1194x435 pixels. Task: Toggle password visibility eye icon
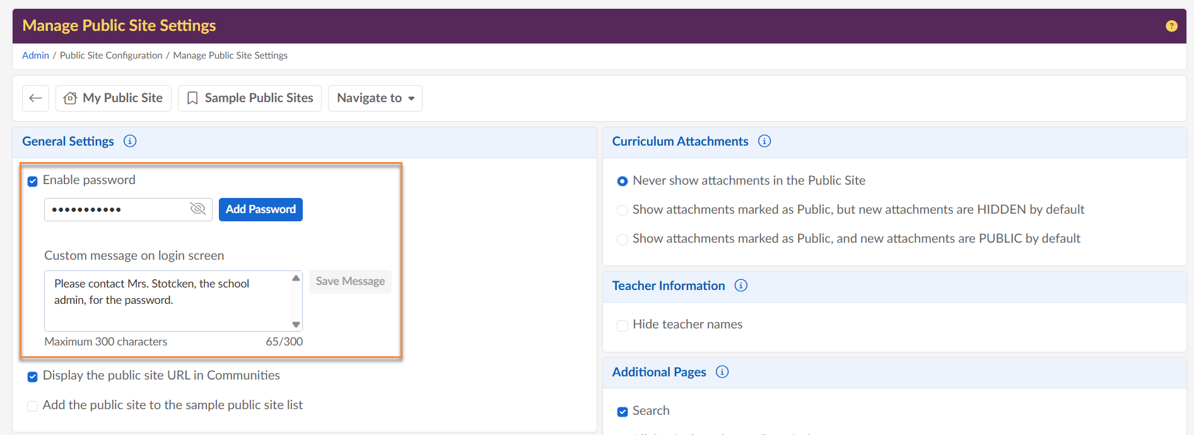[x=197, y=209]
